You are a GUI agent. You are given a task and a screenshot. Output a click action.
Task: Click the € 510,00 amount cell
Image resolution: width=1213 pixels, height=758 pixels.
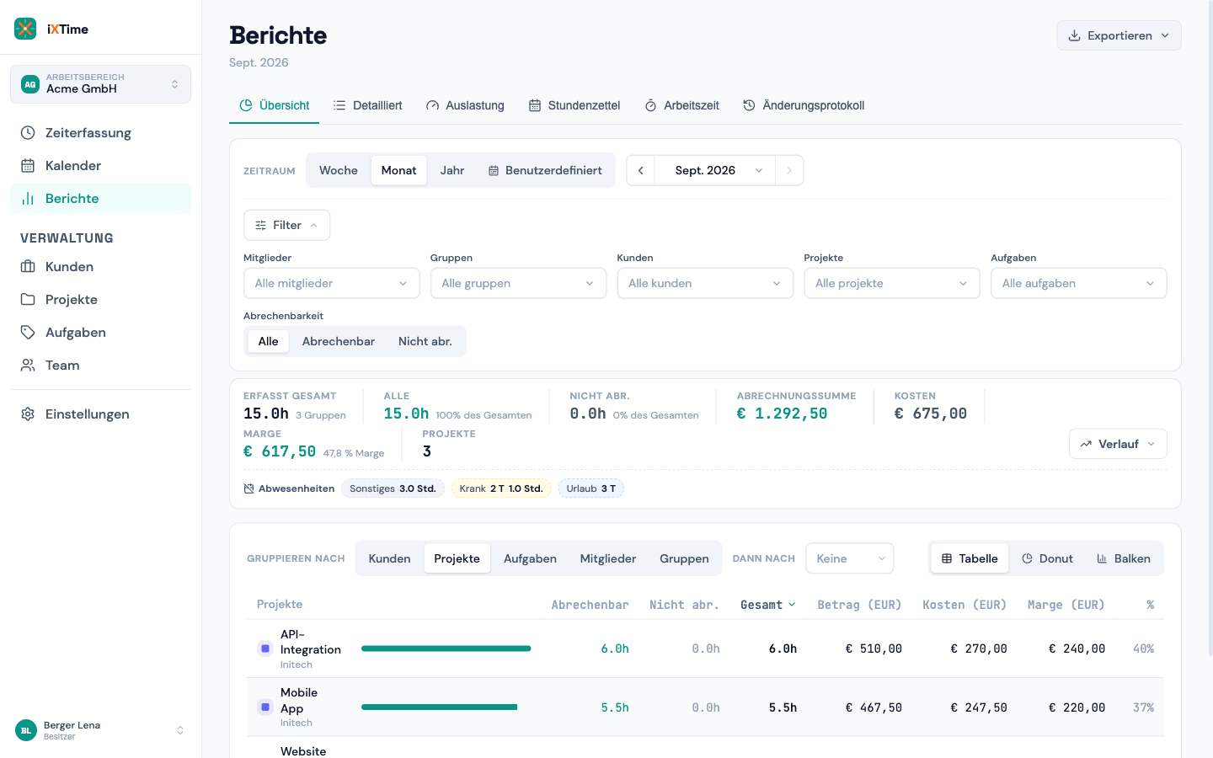874,649
